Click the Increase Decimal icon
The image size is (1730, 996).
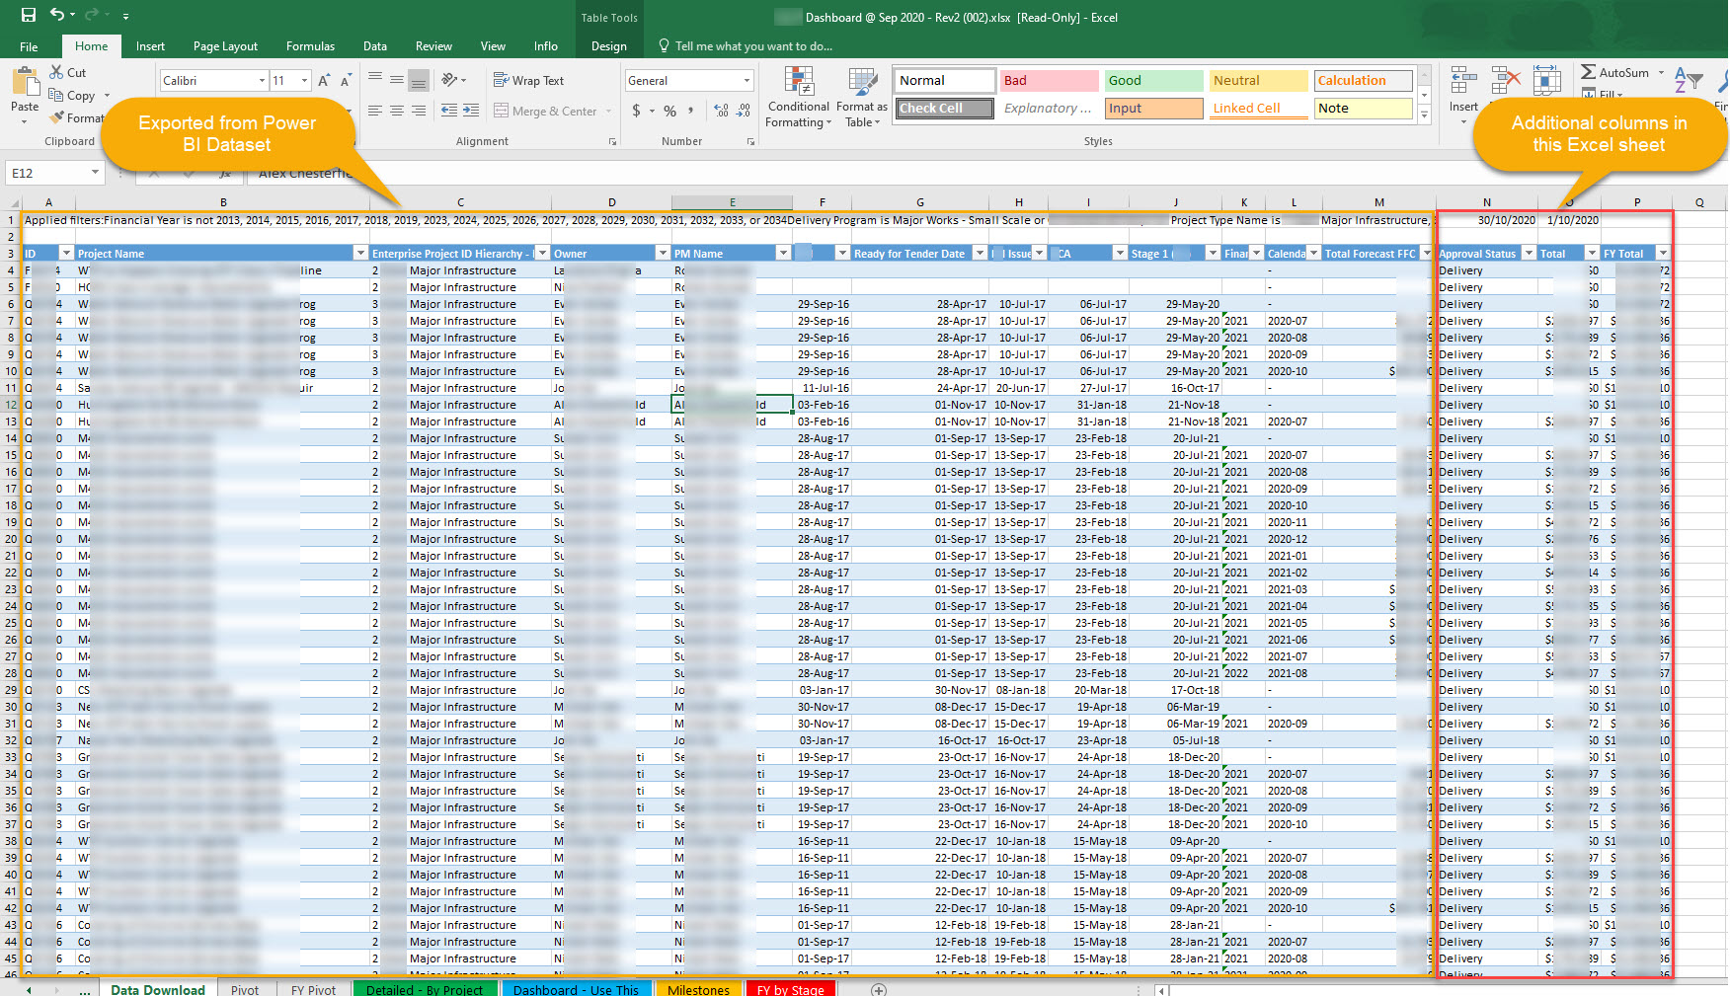(721, 111)
